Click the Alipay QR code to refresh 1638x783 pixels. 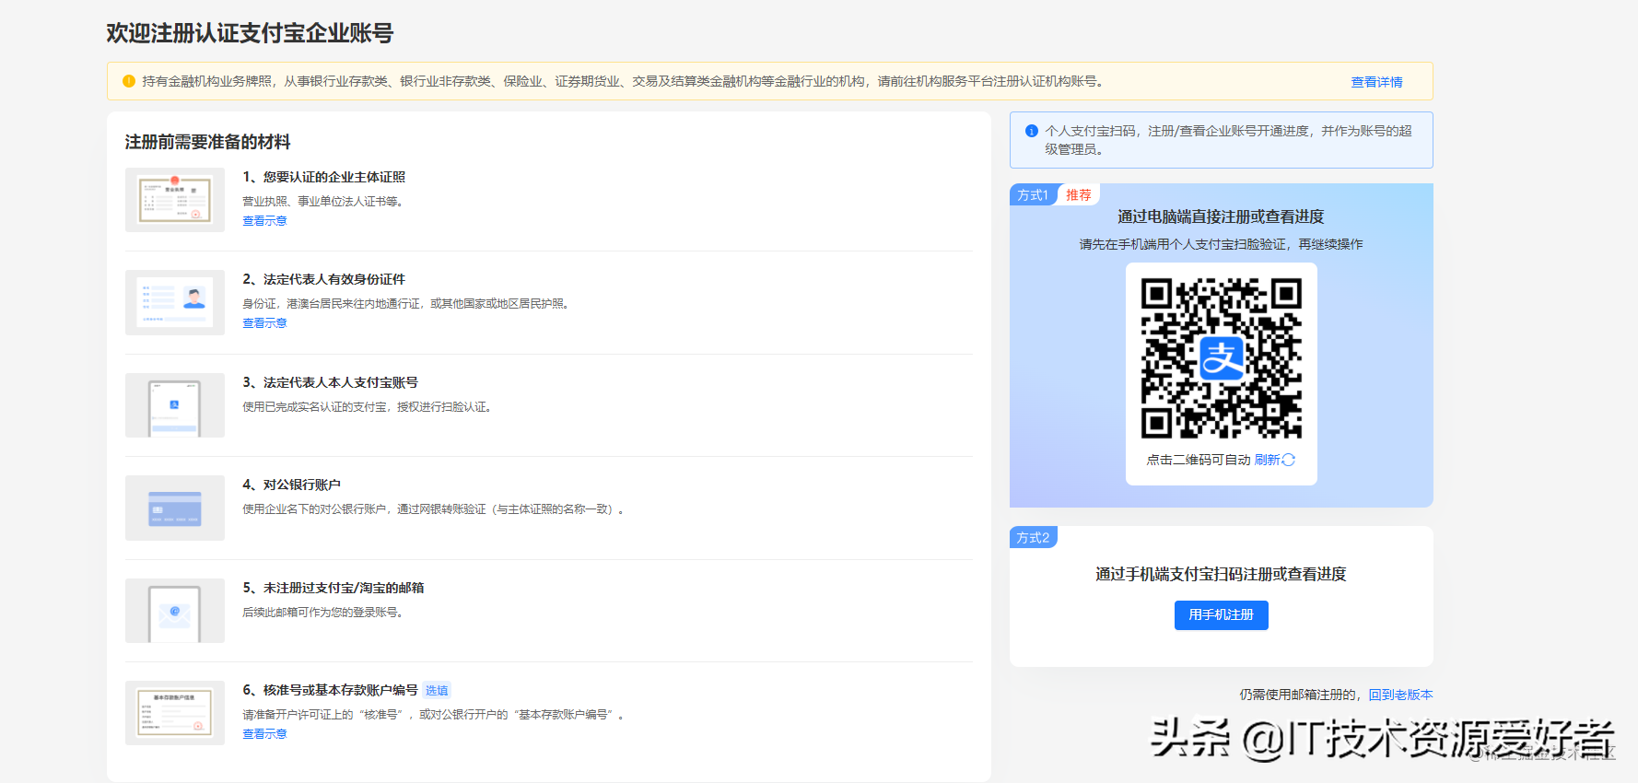point(1222,357)
